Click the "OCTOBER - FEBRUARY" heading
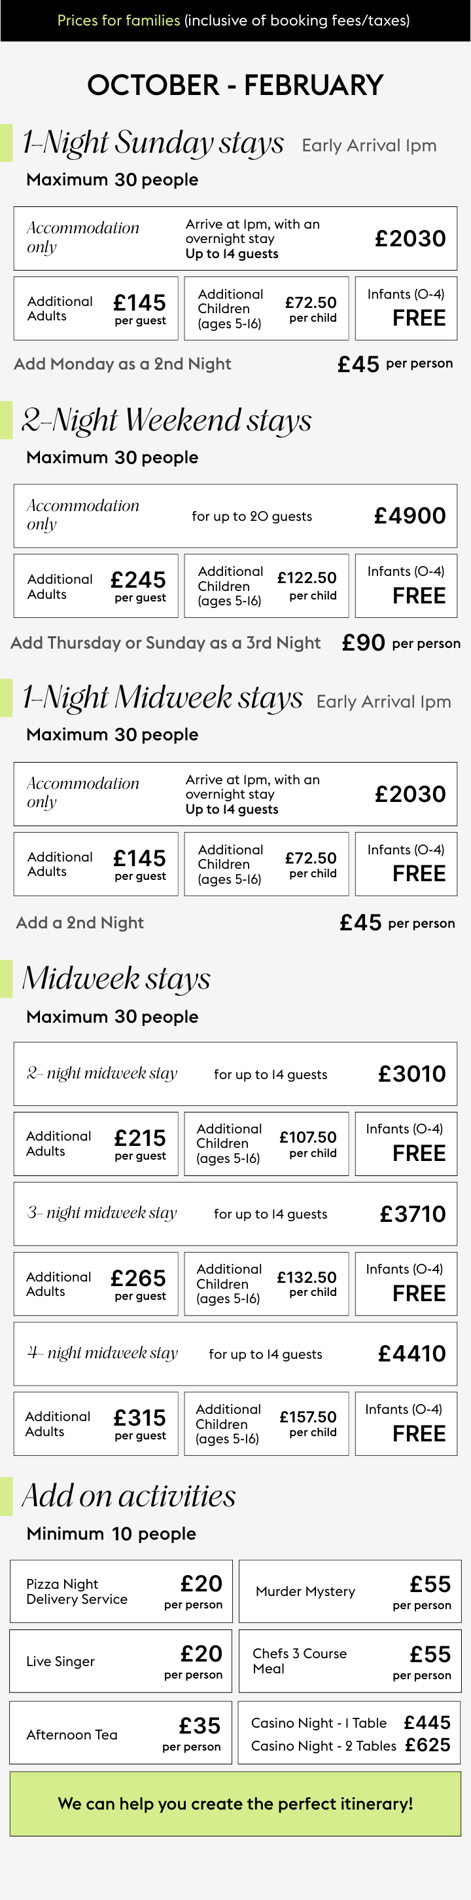Screen dimensions: 471x1900 tap(235, 86)
